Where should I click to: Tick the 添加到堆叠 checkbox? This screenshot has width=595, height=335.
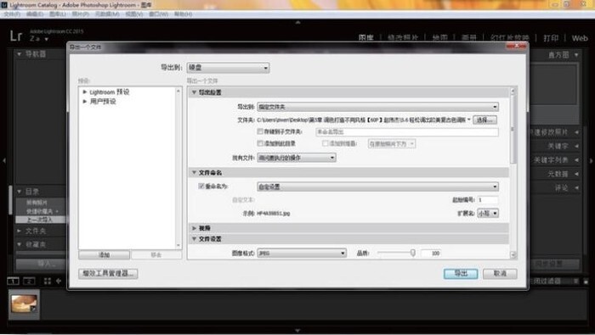(x=325, y=143)
